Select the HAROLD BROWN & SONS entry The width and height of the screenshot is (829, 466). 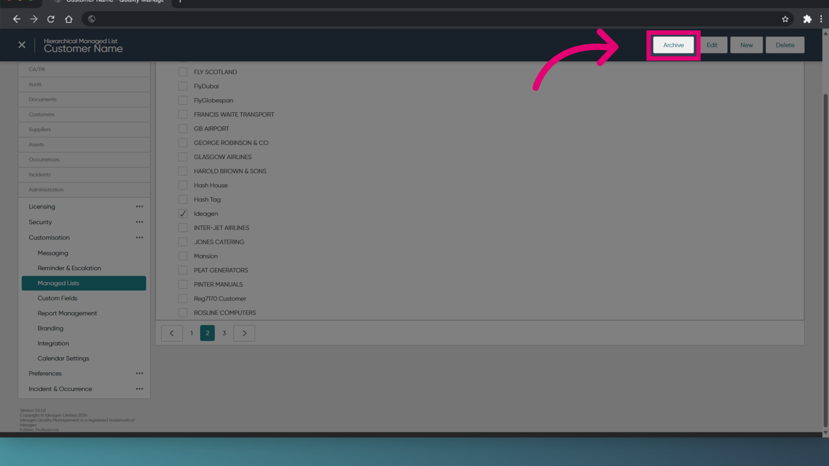point(230,171)
